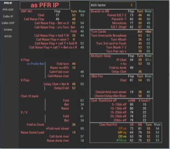Select 'Call Raise Flop - Bet vs X' label
Image resolution: width=170 pixels, height=149 pixels.
(x=52, y=23)
